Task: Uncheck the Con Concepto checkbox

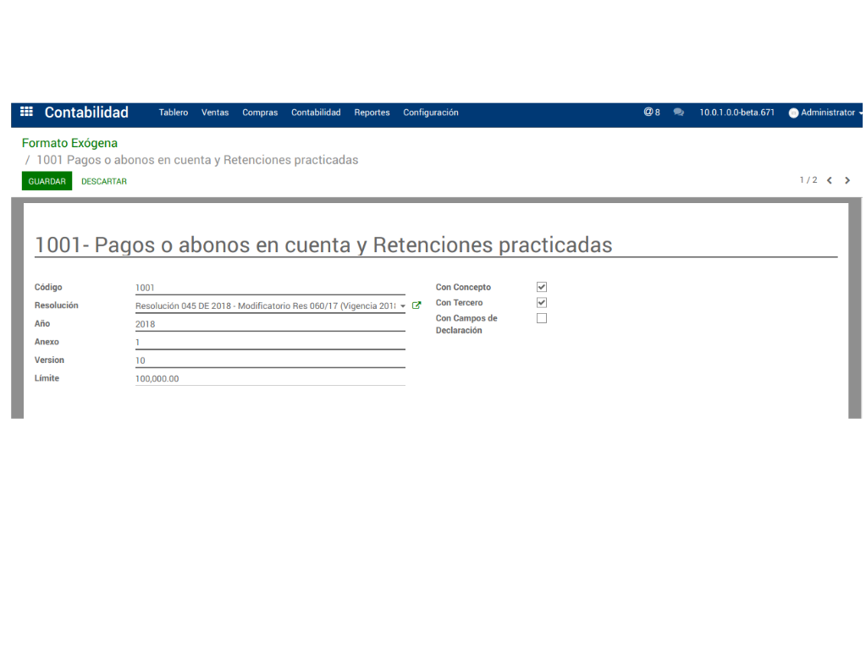Action: coord(542,287)
